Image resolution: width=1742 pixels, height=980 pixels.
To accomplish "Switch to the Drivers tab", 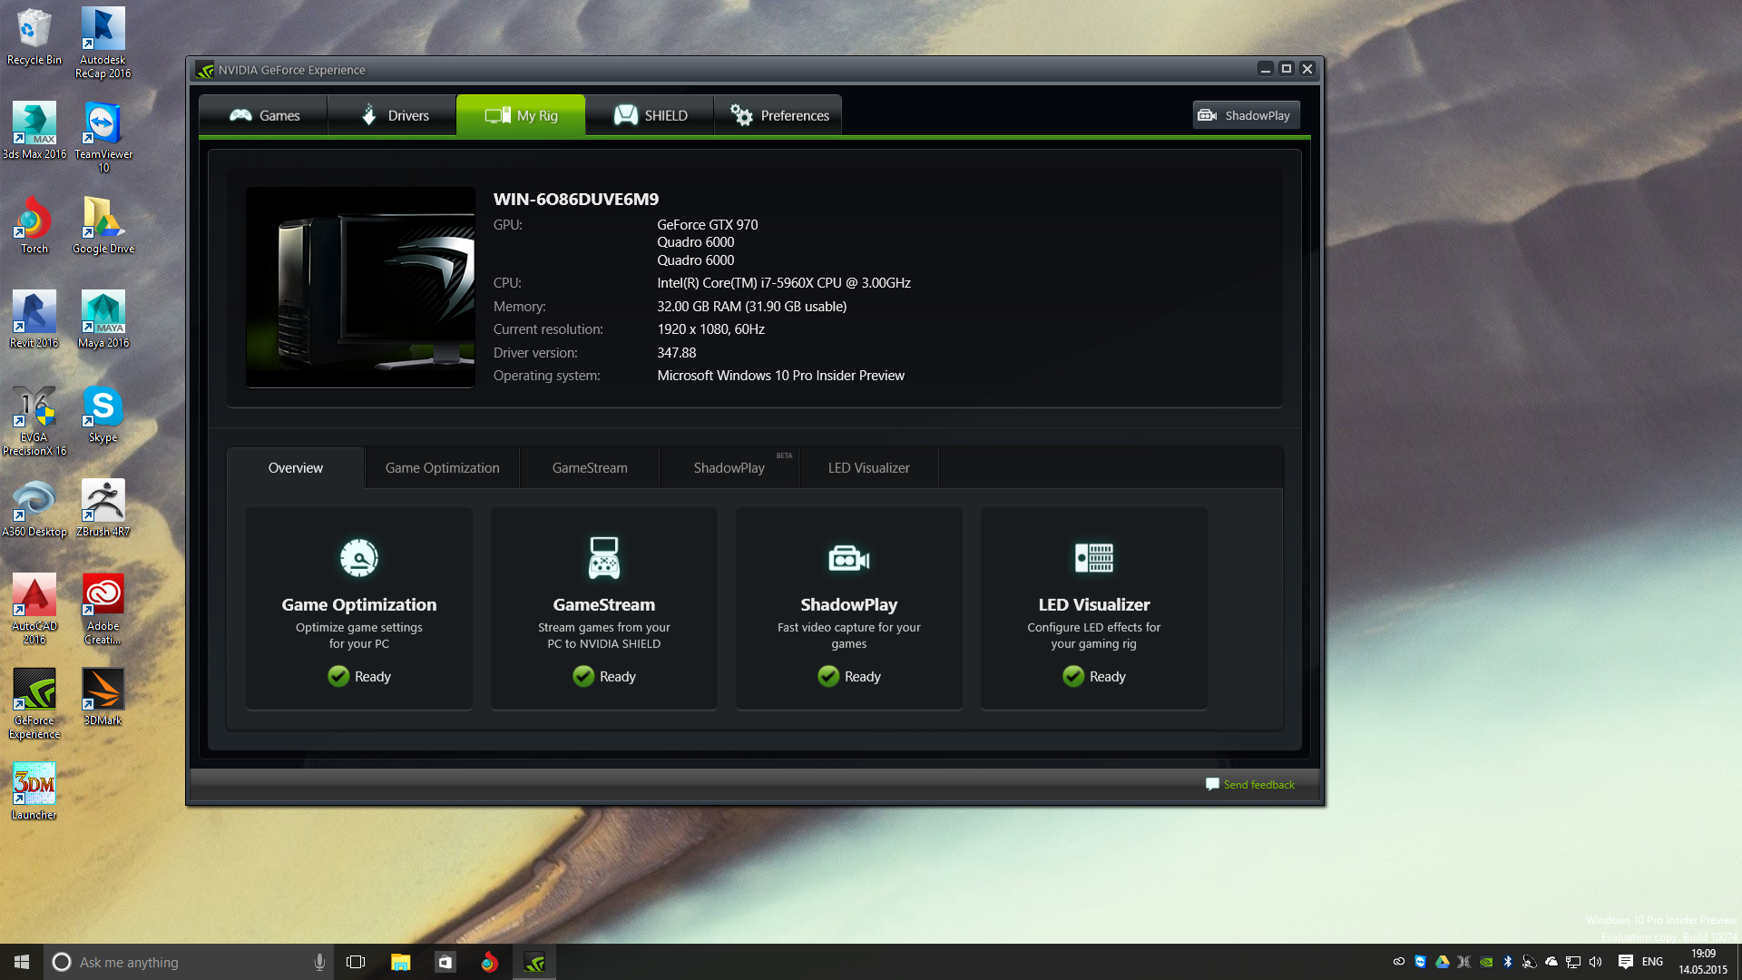I will [x=394, y=115].
